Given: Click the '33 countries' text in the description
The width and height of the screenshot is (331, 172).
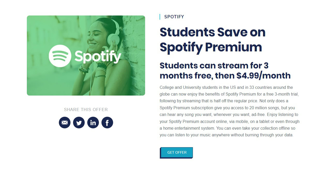Looking at the screenshot, I should pyautogui.click(x=262, y=88).
